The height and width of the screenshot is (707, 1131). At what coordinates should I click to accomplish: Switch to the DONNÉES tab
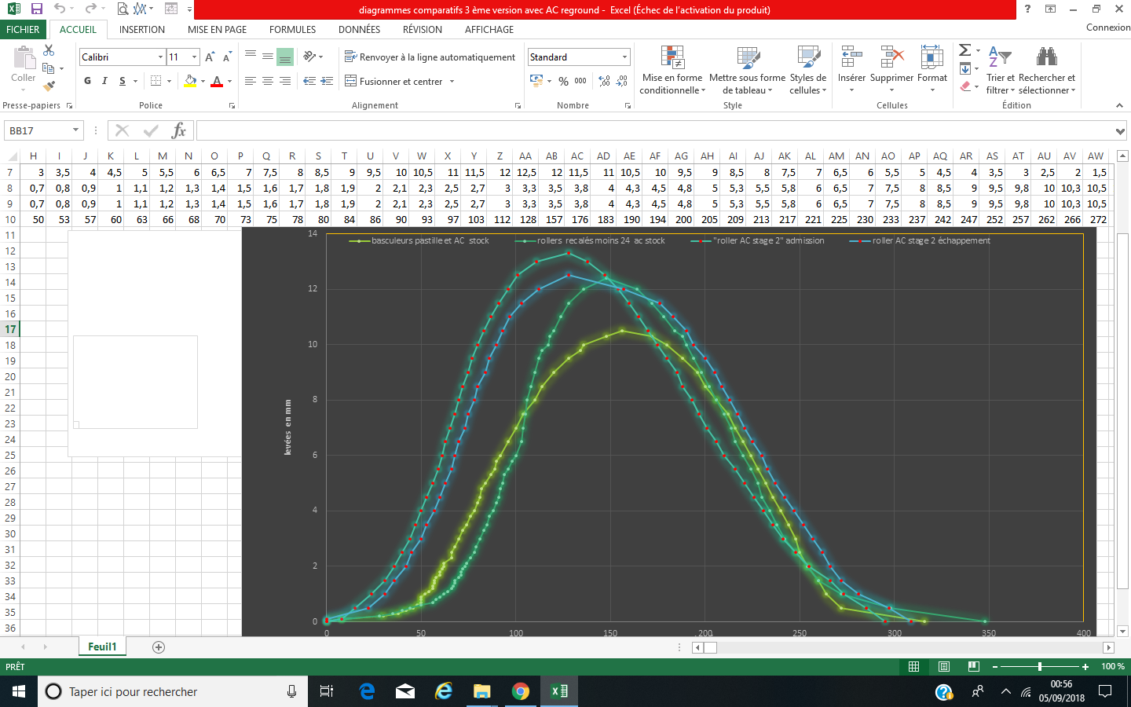pos(359,29)
